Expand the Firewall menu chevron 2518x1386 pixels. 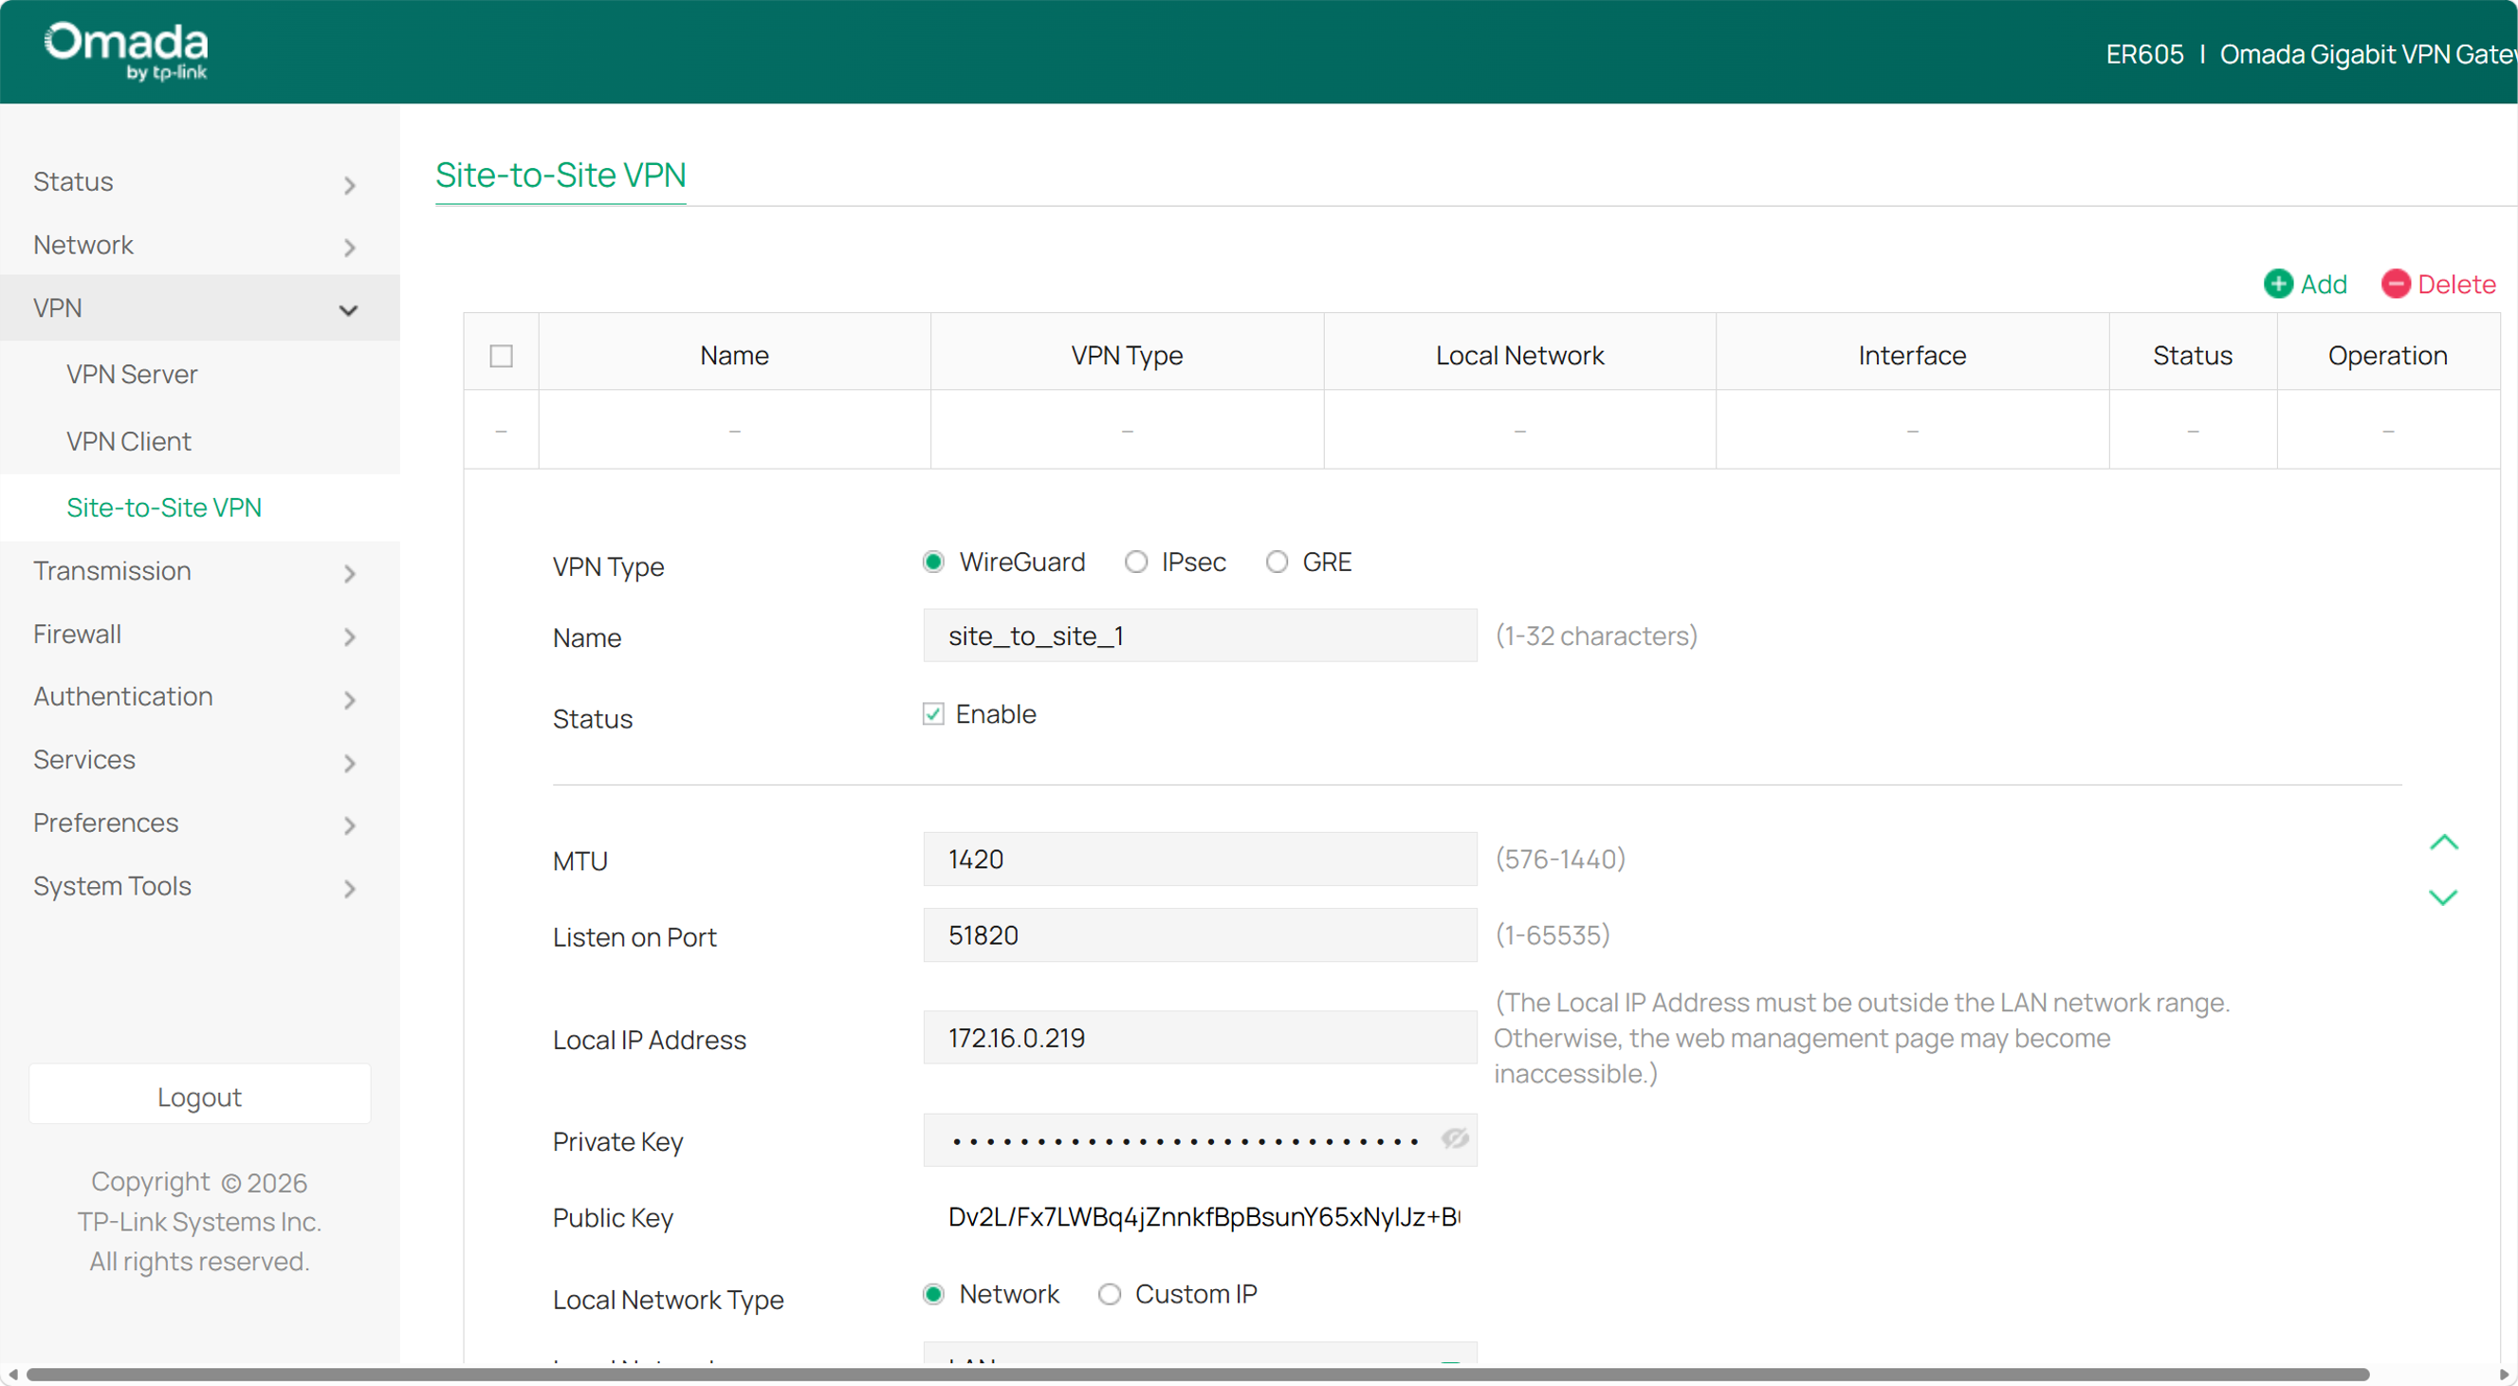pyautogui.click(x=349, y=638)
